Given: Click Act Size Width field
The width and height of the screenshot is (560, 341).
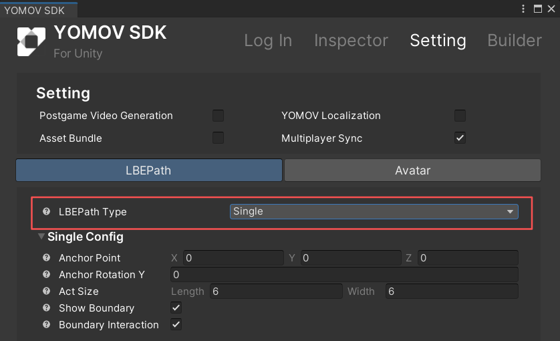Looking at the screenshot, I should click(x=452, y=292).
